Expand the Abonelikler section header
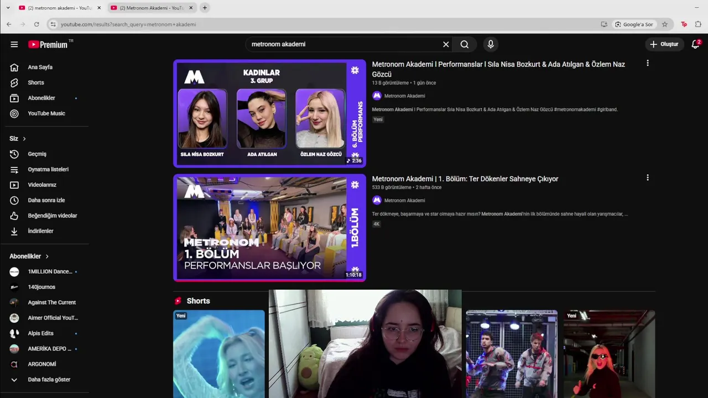 (x=29, y=256)
